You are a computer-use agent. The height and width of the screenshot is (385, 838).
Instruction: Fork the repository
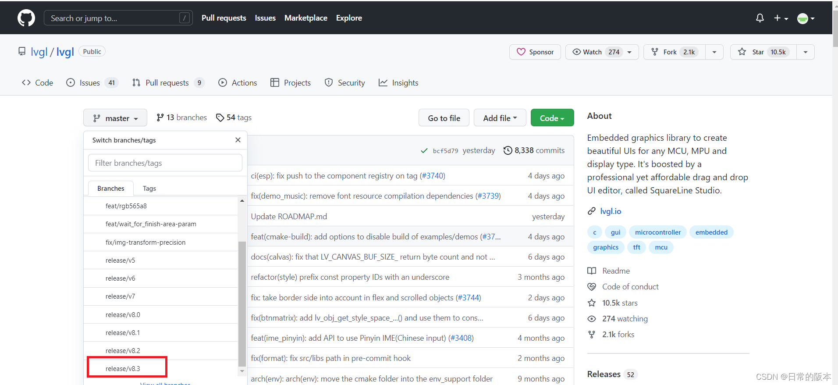(x=674, y=52)
